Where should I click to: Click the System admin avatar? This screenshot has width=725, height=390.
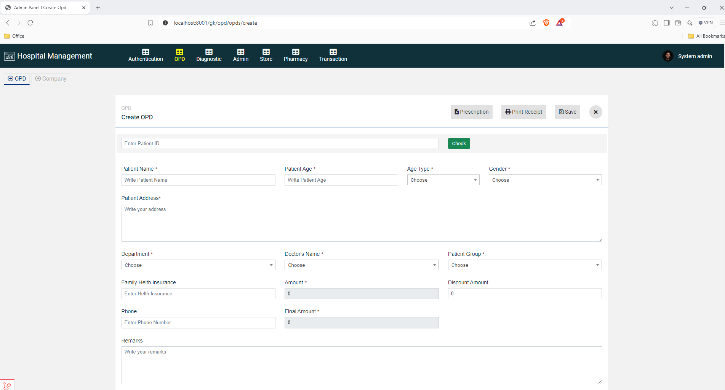tap(667, 56)
